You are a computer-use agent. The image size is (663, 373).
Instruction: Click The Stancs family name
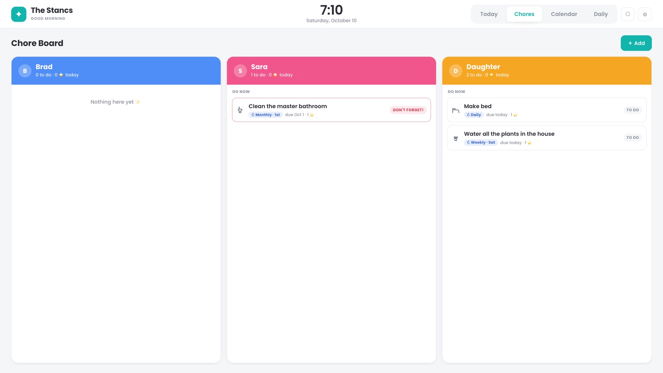52,10
